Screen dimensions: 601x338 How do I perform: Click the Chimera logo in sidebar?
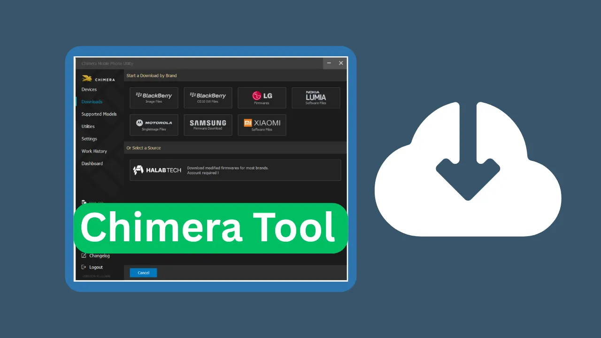tap(98, 79)
